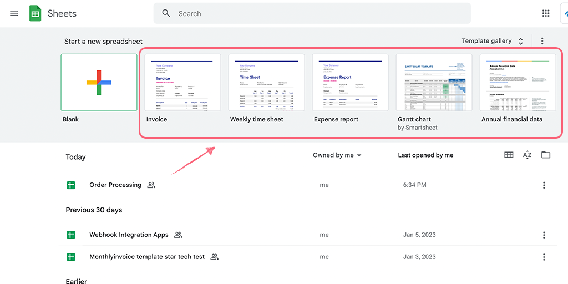Open Monthlyinvoice template star tech test
Screen dimensions: 568x284
[x=147, y=257]
